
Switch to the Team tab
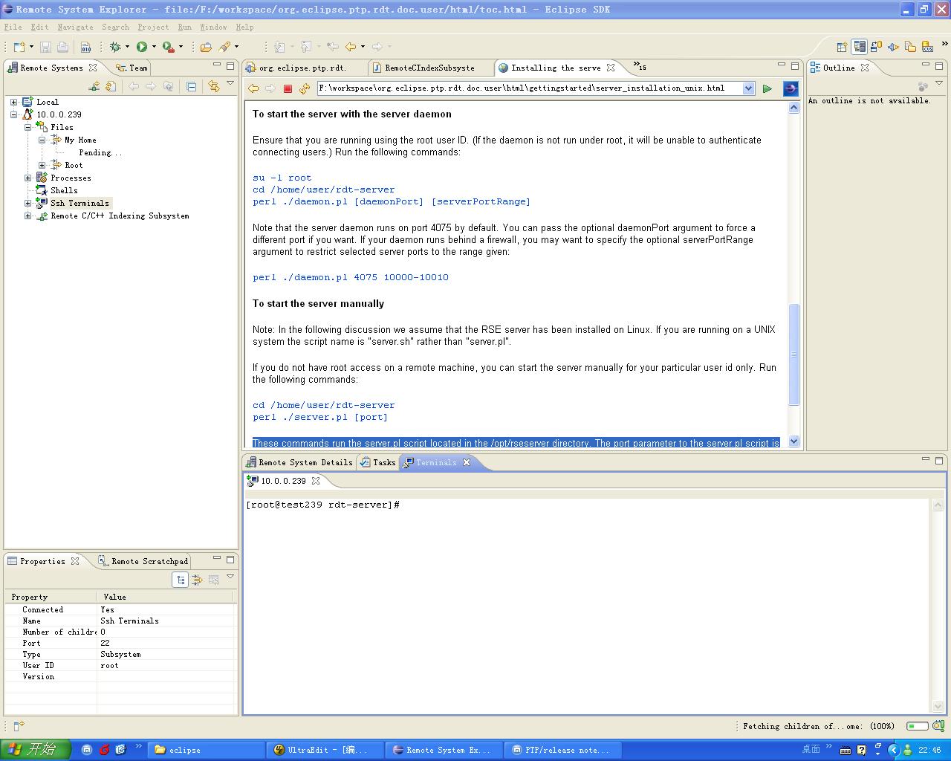(132, 68)
